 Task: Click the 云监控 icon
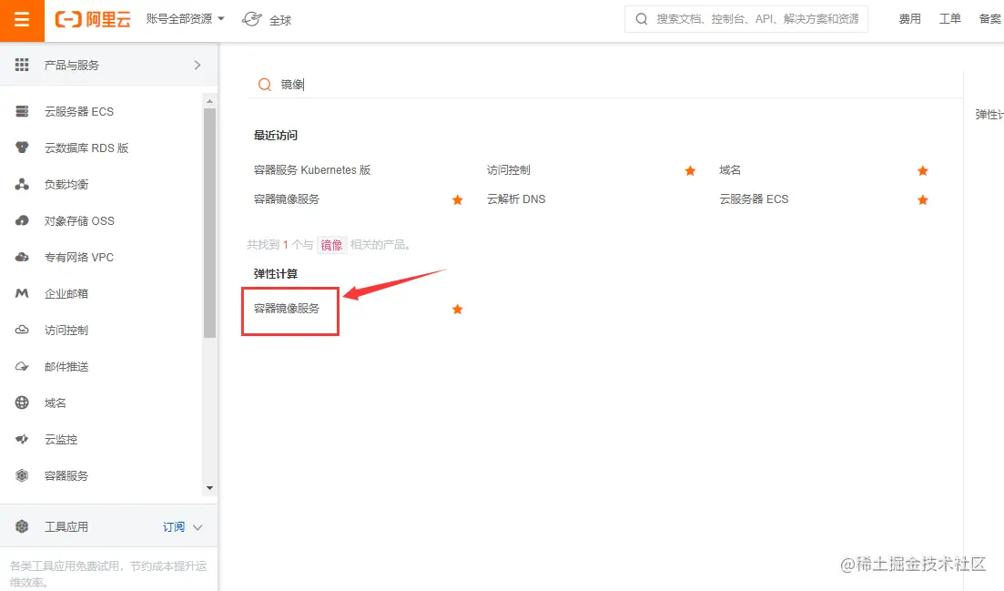pyautogui.click(x=22, y=439)
